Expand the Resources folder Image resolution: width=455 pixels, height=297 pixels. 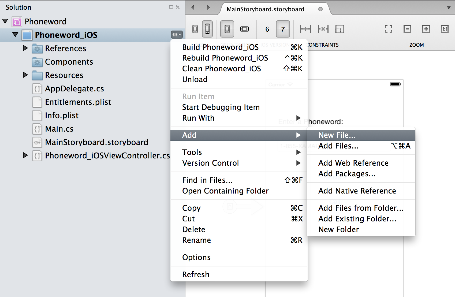click(x=25, y=75)
